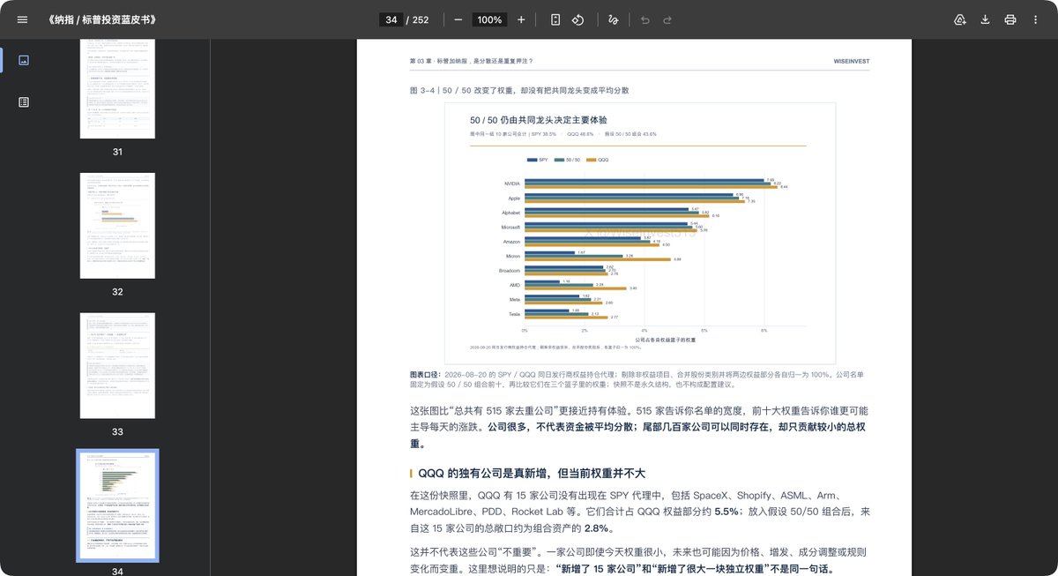Image resolution: width=1058 pixels, height=576 pixels.
Task: Click the AMD label on the chart
Action: click(516, 285)
